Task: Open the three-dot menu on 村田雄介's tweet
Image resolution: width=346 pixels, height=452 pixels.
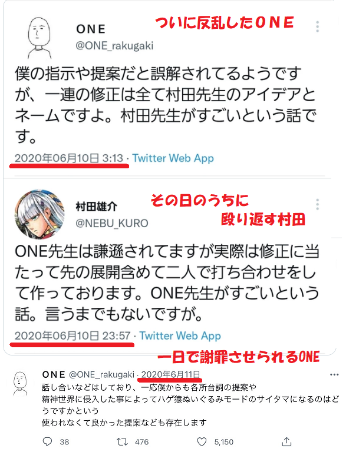Action: click(x=317, y=204)
